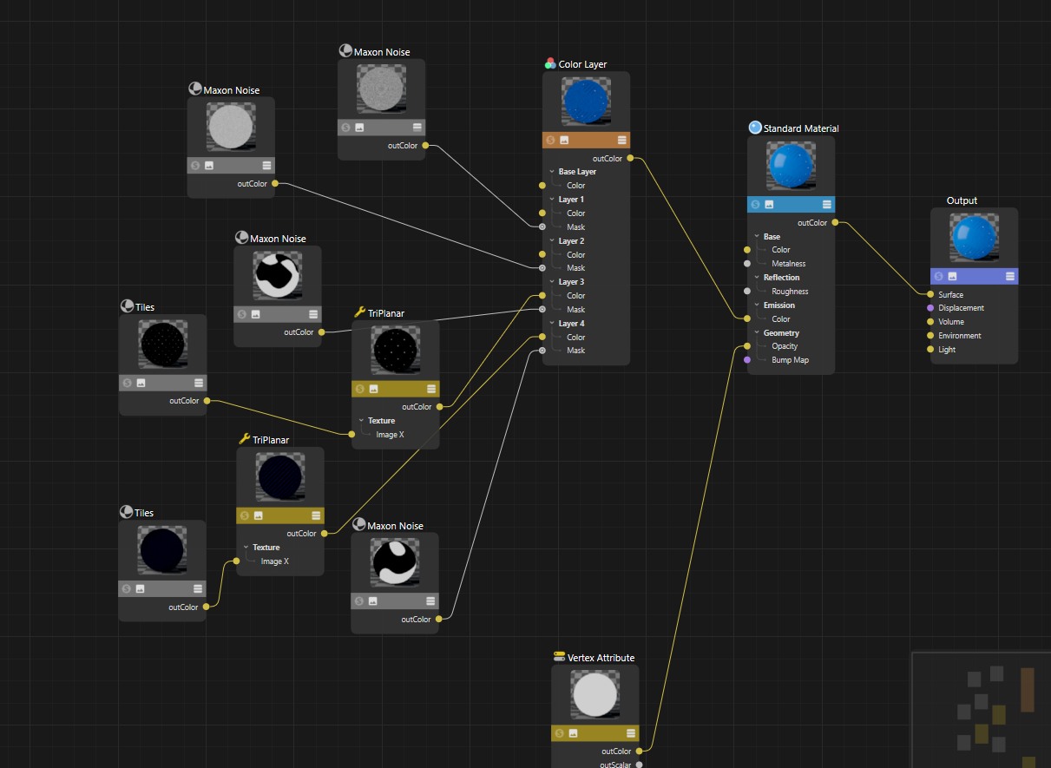Open the Output node hamburger menu
This screenshot has width=1051, height=768.
[1010, 276]
